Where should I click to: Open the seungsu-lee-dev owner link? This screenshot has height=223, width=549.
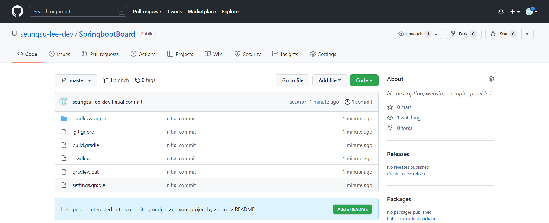[47, 34]
